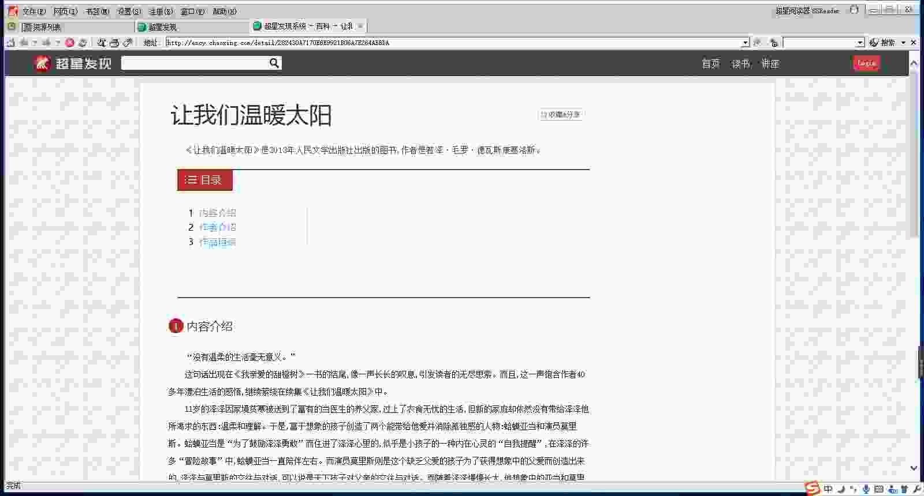Click the IME account icon
Image resolution: width=924 pixels, height=496 pixels.
[x=892, y=489]
